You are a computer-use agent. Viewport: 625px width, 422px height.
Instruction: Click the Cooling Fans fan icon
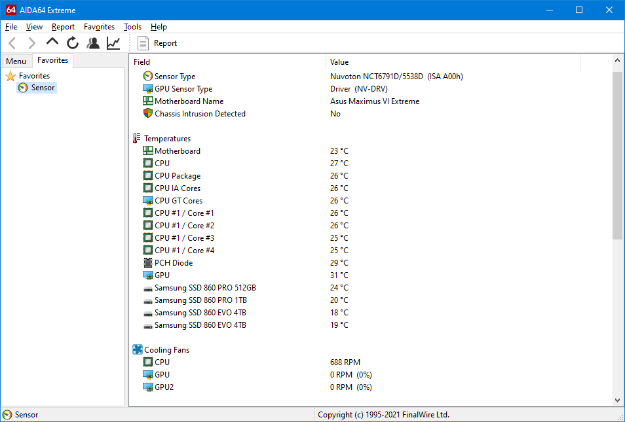(138, 349)
